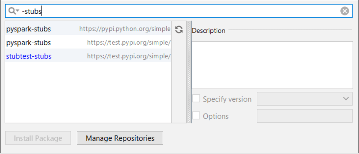Screen dimensions: 359x154
Task: Click the test.pypi.org URL beside stubtest-stubs
Action: tap(129, 56)
